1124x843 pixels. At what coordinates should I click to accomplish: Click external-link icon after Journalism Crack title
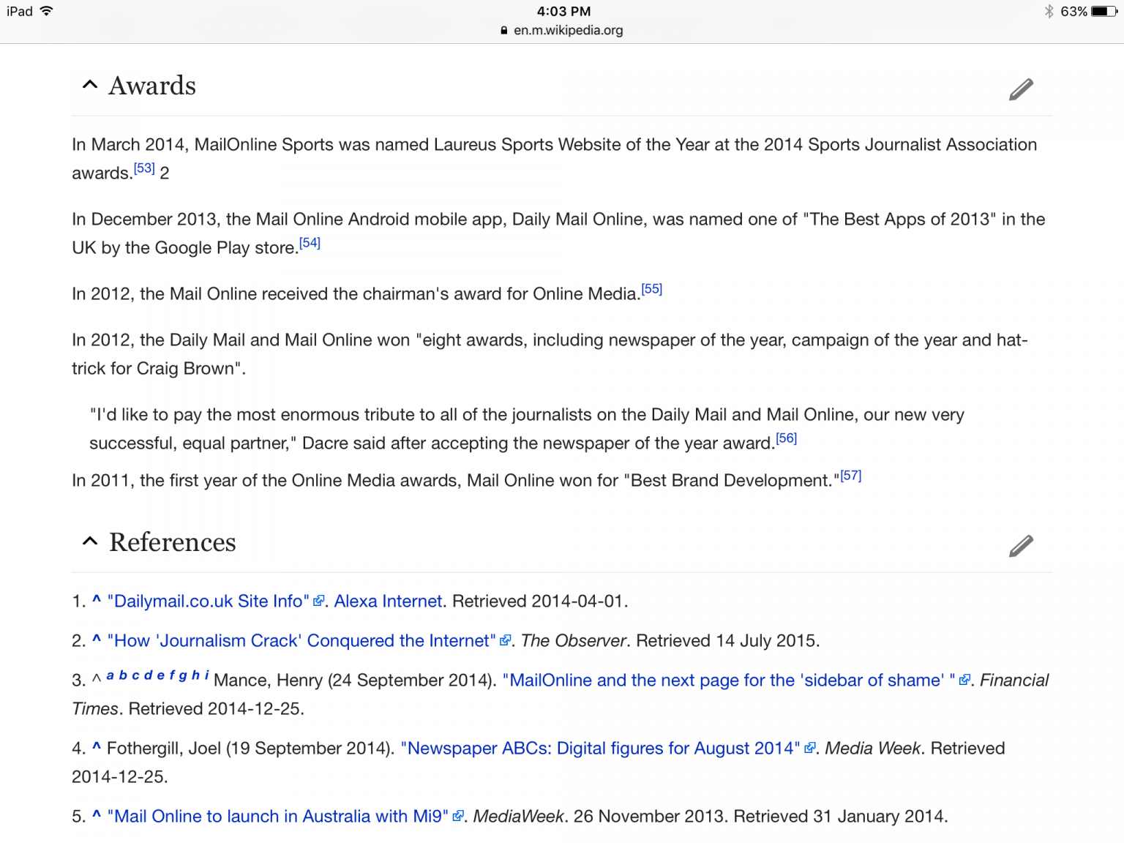click(x=505, y=640)
